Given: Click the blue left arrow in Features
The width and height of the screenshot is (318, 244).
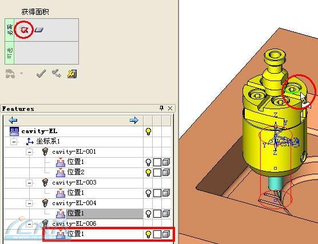Looking at the screenshot, I should [x=13, y=120].
